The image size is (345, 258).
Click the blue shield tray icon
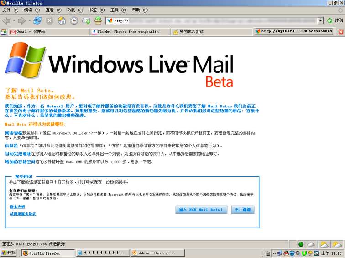click(292, 253)
